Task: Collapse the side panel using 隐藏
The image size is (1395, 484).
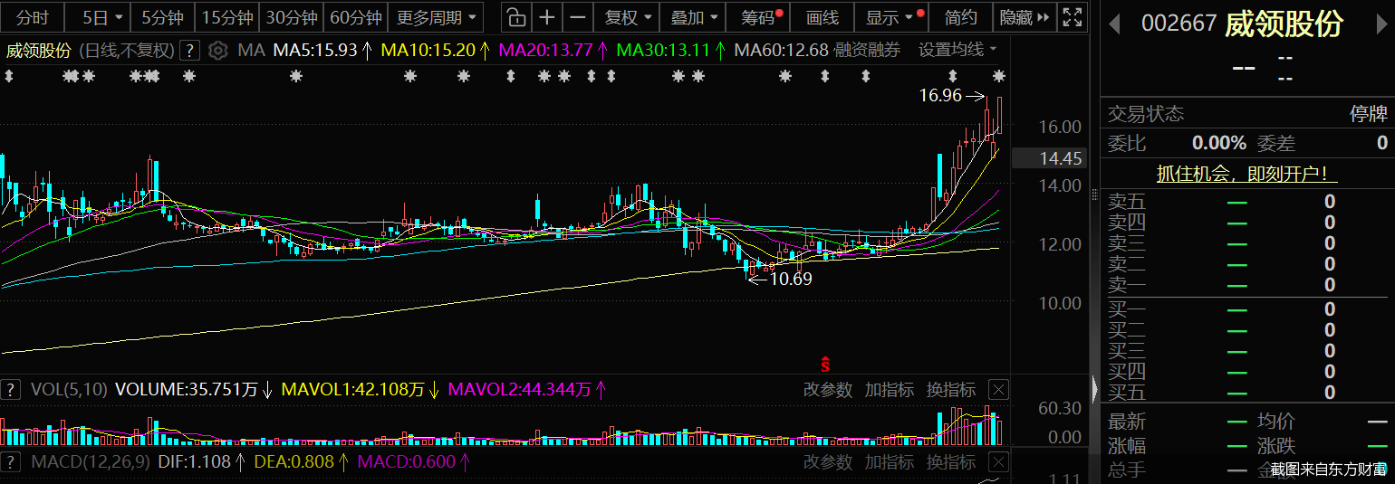Action: pos(1025,17)
